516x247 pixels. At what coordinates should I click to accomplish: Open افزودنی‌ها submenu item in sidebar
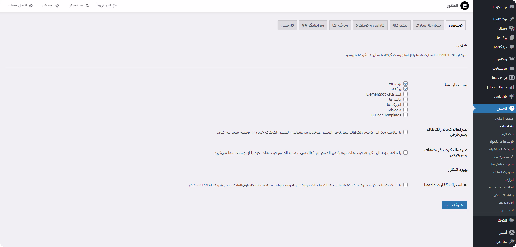506,203
